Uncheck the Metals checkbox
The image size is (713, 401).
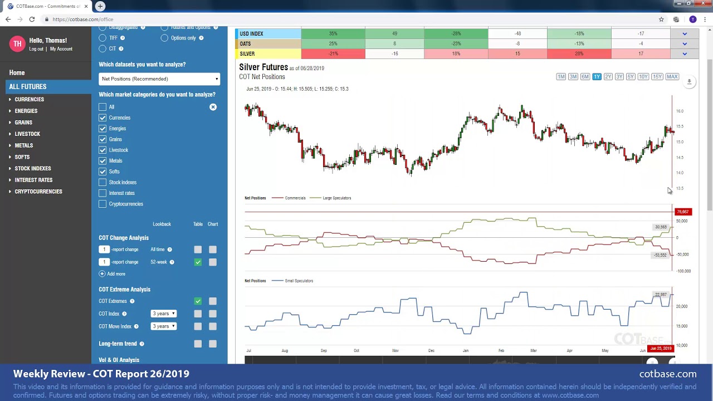tap(102, 161)
